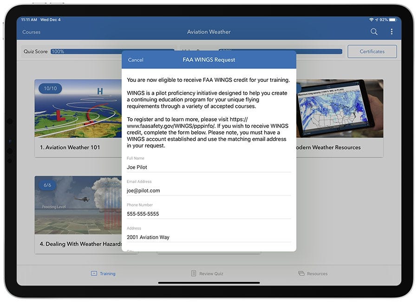
Task: Click the '1. Aviation Weather 101' title
Action: coord(70,148)
